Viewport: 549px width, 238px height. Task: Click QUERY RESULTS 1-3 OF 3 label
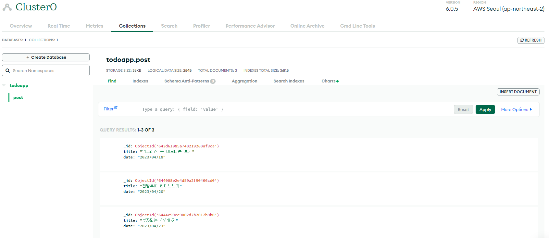(127, 130)
